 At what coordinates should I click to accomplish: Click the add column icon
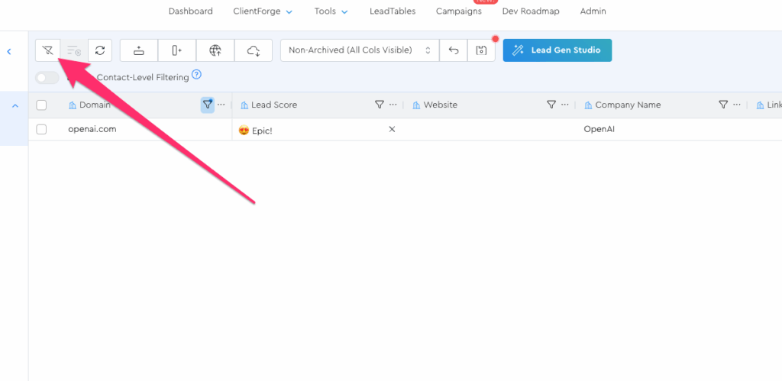coord(177,50)
